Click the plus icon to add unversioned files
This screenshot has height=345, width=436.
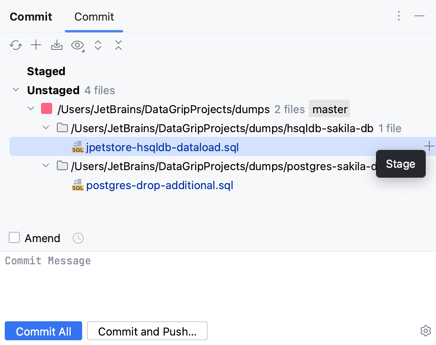[36, 45]
